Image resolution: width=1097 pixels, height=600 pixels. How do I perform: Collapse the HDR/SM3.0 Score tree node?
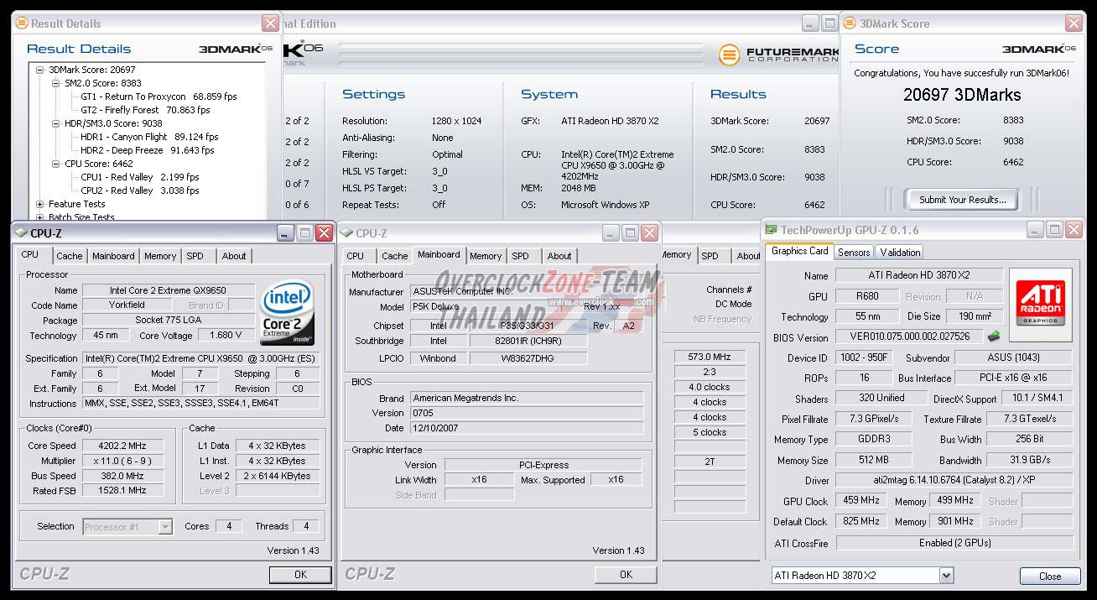56,123
